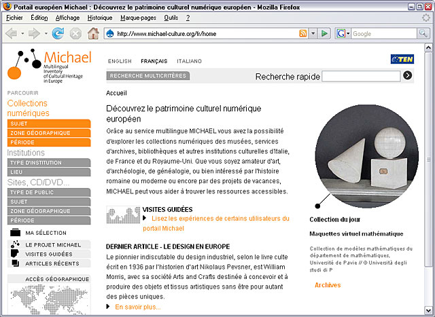Open Le Projet Michael page

tap(53, 245)
